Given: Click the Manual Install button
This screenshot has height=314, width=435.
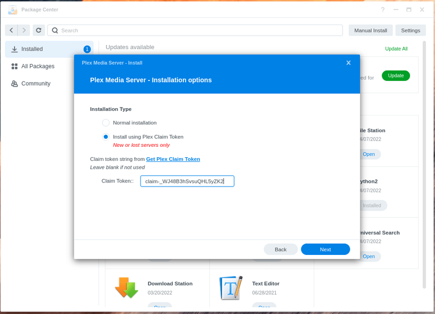Looking at the screenshot, I should [371, 30].
